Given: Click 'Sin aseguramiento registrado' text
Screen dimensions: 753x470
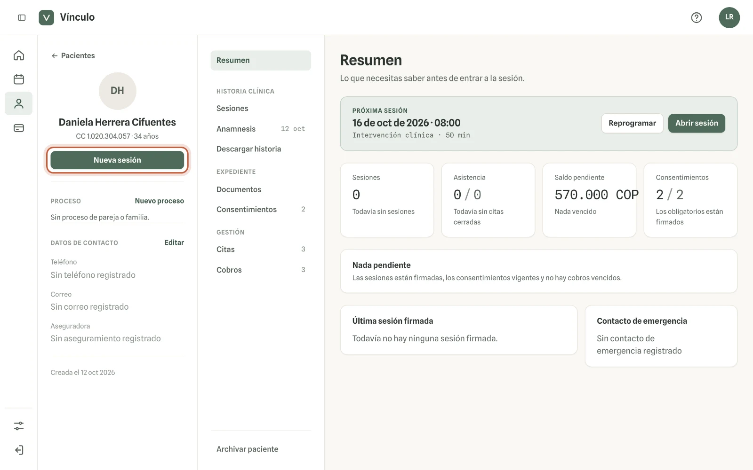Looking at the screenshot, I should (106, 338).
